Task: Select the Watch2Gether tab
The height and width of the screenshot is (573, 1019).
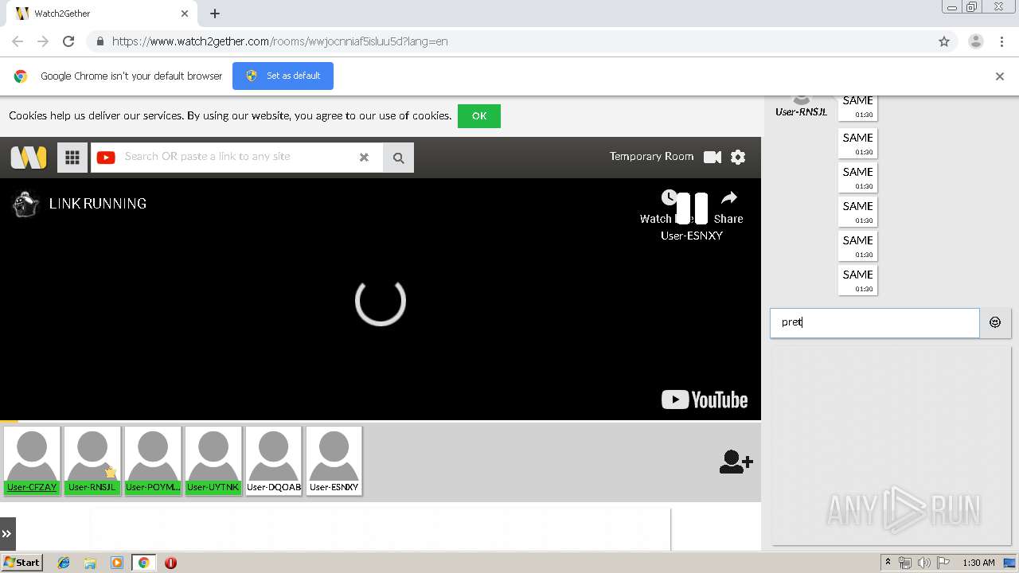Action: coord(101,14)
